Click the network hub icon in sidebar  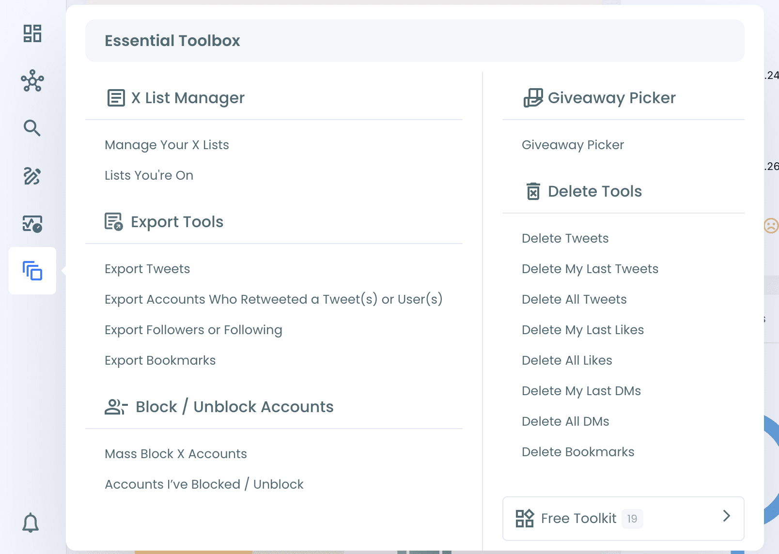[x=32, y=81]
